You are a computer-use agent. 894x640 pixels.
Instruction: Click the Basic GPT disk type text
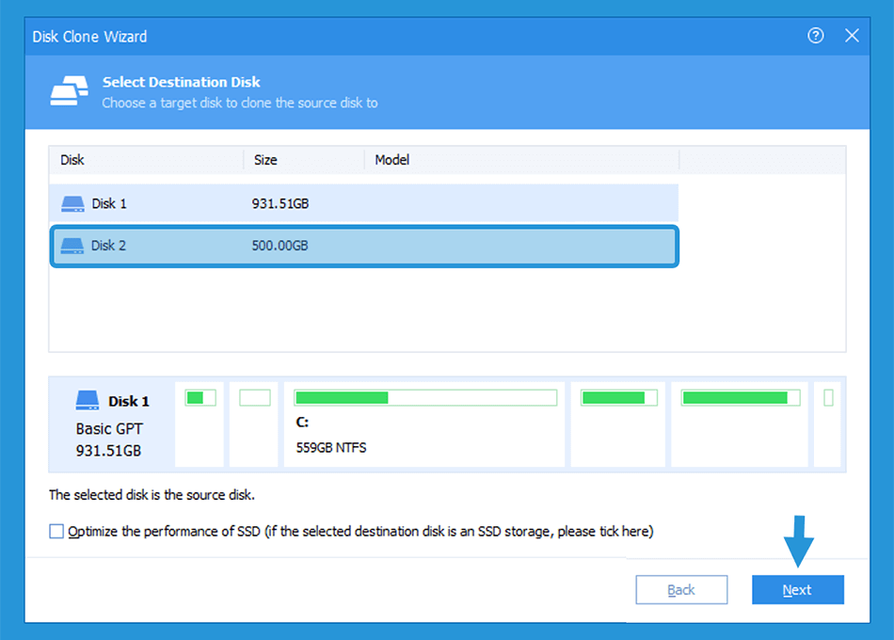coord(109,429)
